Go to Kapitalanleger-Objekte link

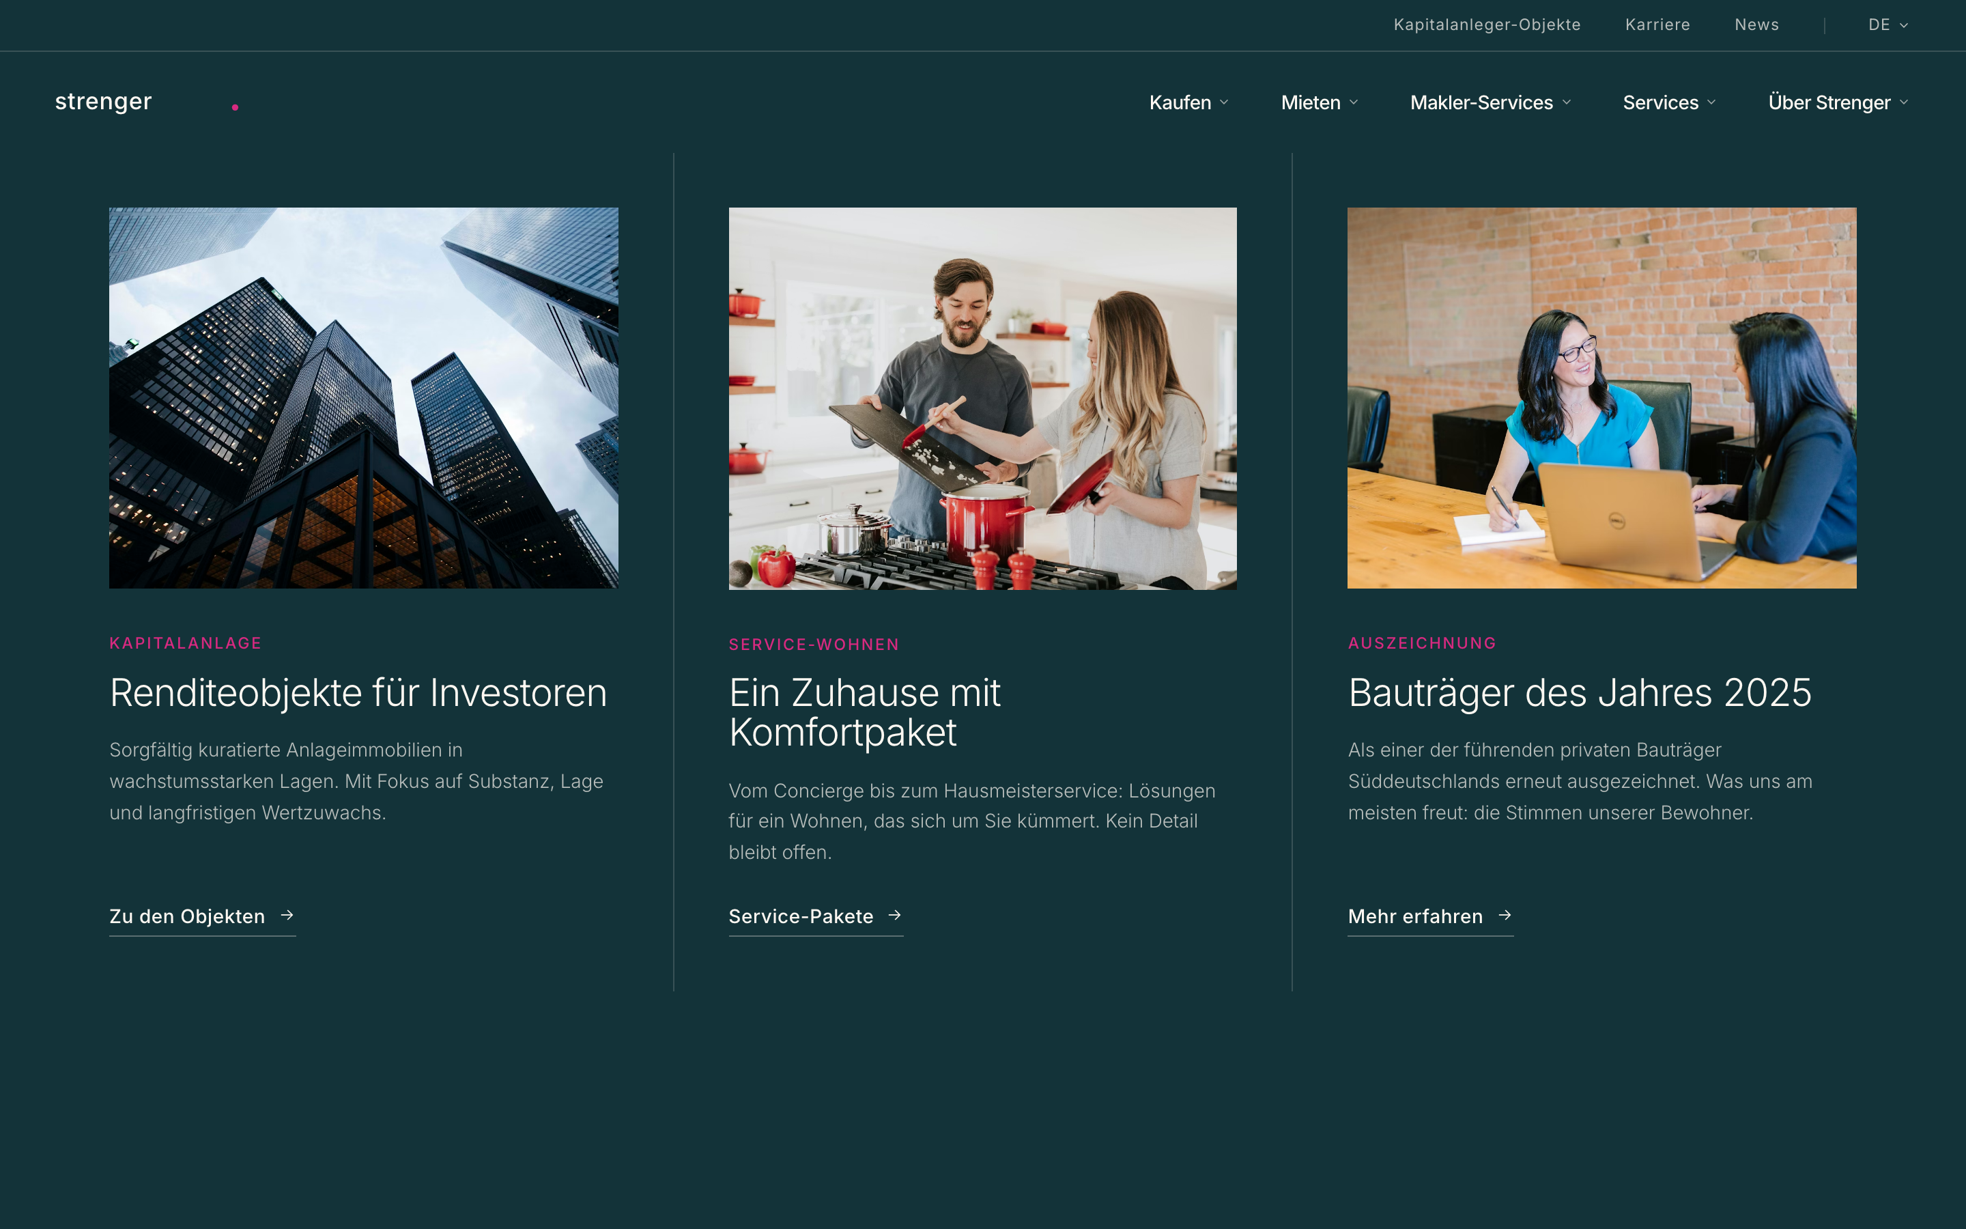(x=1487, y=25)
